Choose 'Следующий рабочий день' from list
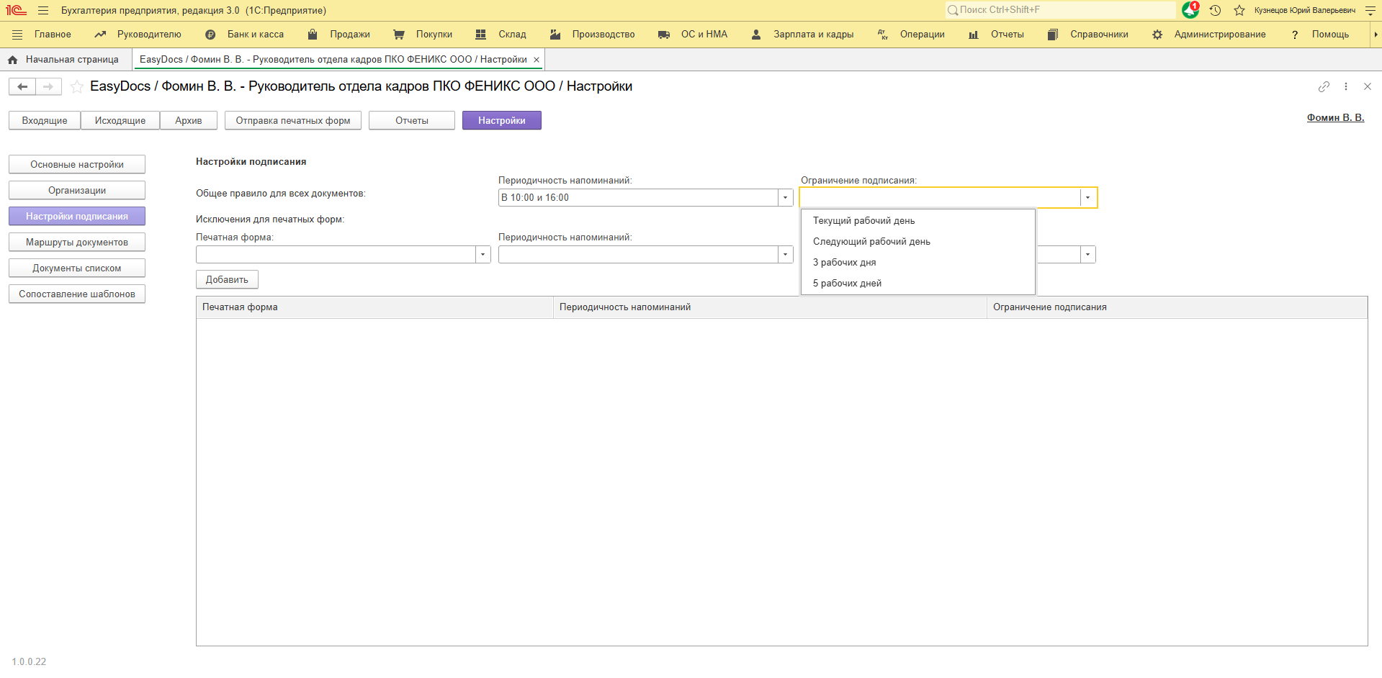The width and height of the screenshot is (1382, 678). 871,242
